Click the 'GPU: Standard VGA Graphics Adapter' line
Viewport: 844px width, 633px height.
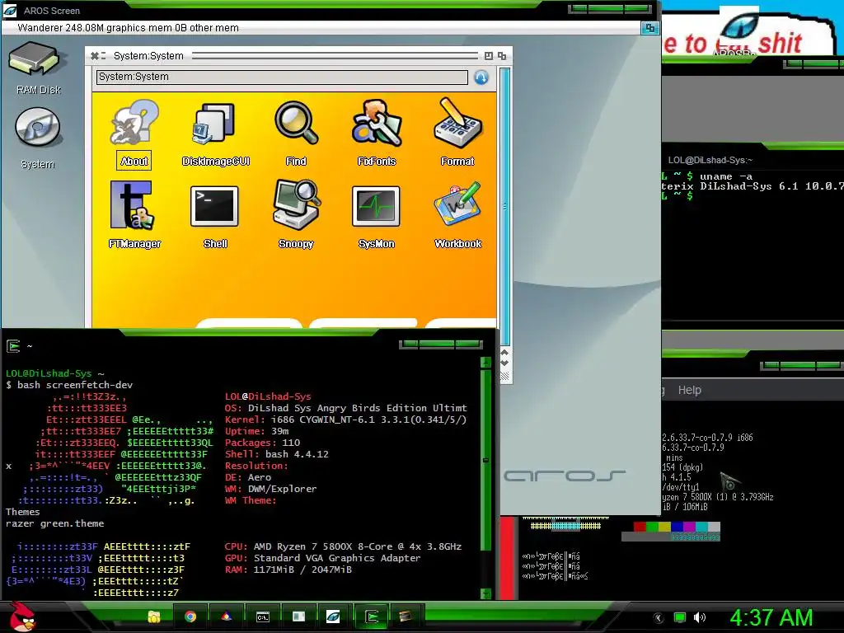(322, 558)
